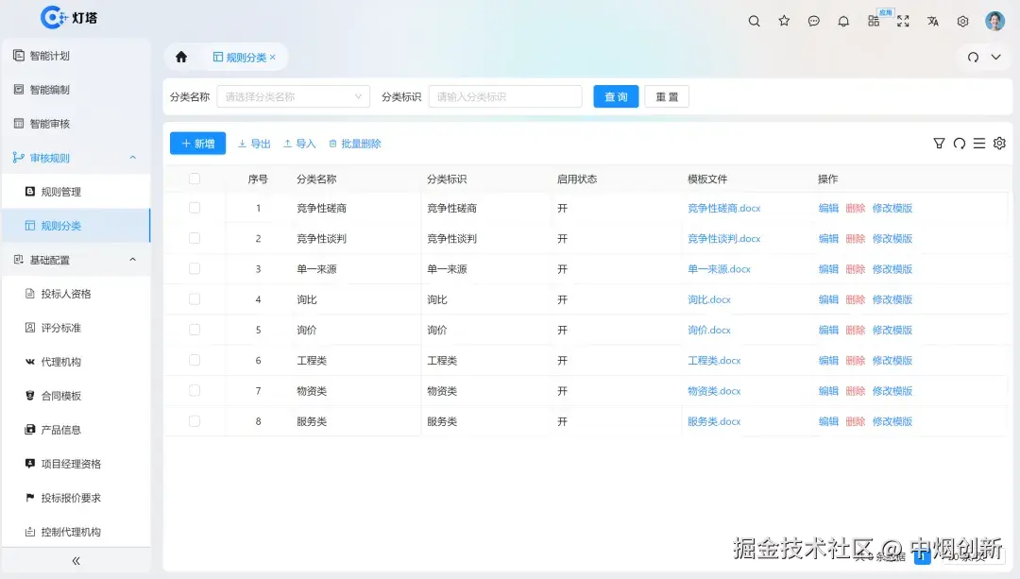The height and width of the screenshot is (579, 1020).
Task: Click the language translate icon in the header
Action: (x=932, y=21)
